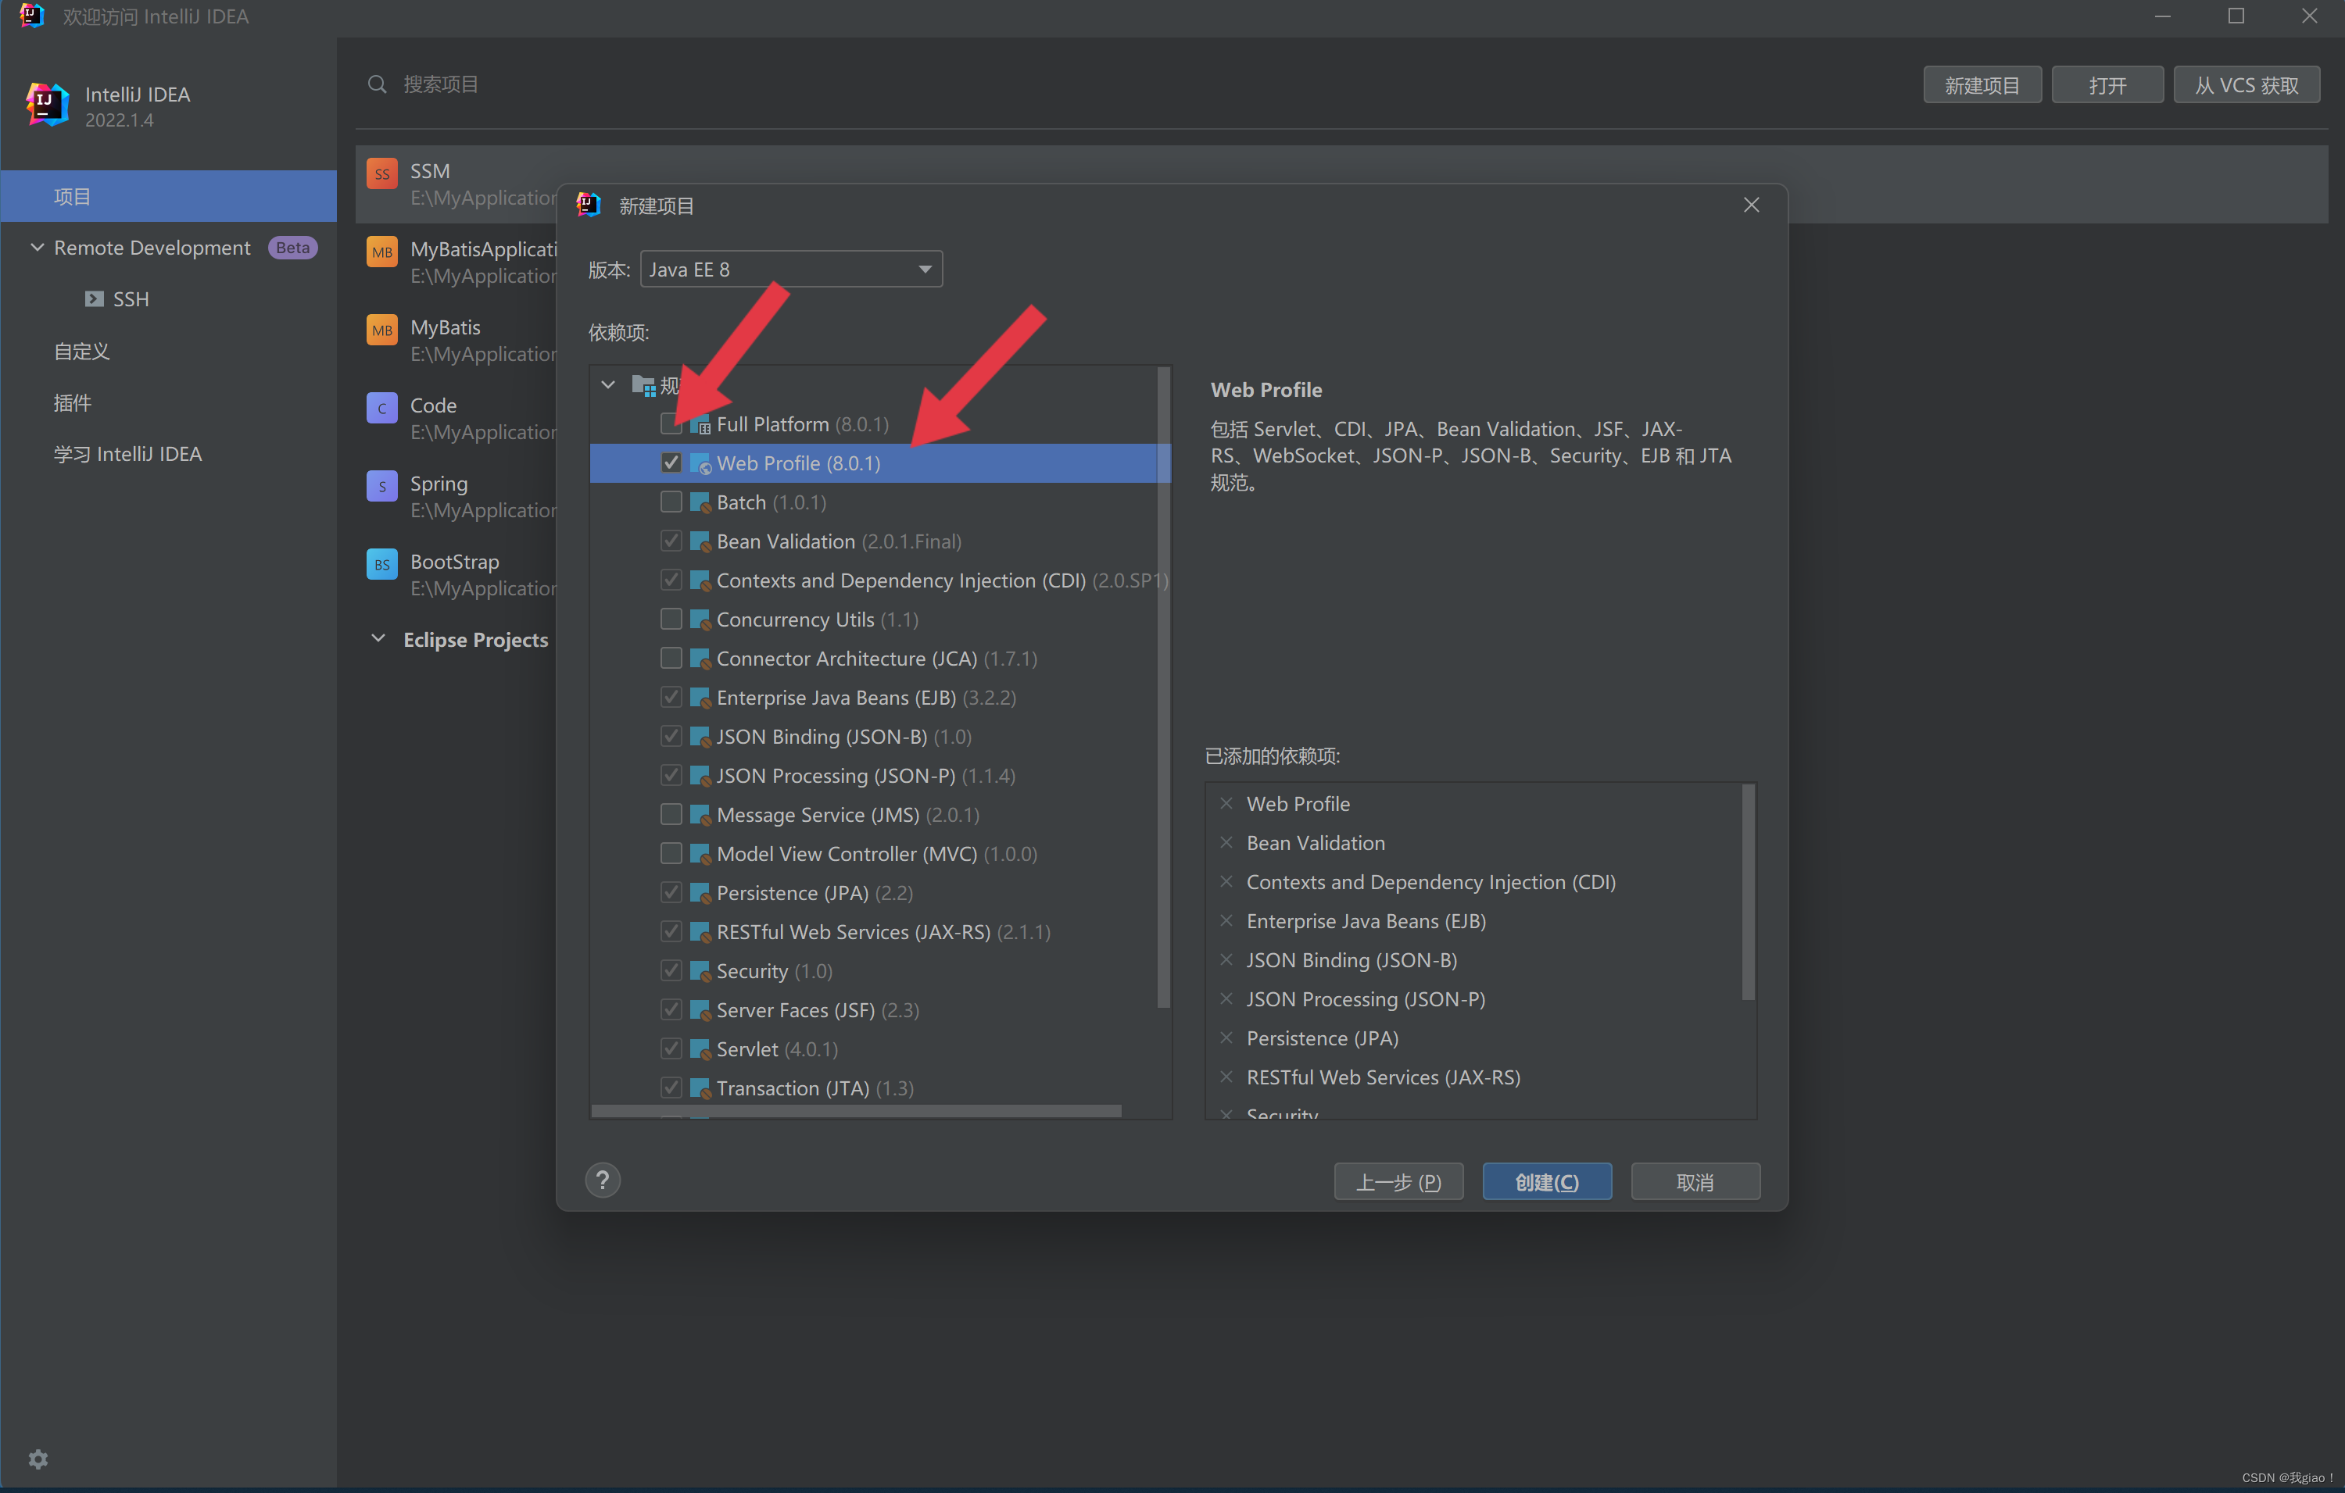Click the added dependencies list scrollbar
Image resolution: width=2345 pixels, height=1493 pixels.
click(x=1748, y=892)
